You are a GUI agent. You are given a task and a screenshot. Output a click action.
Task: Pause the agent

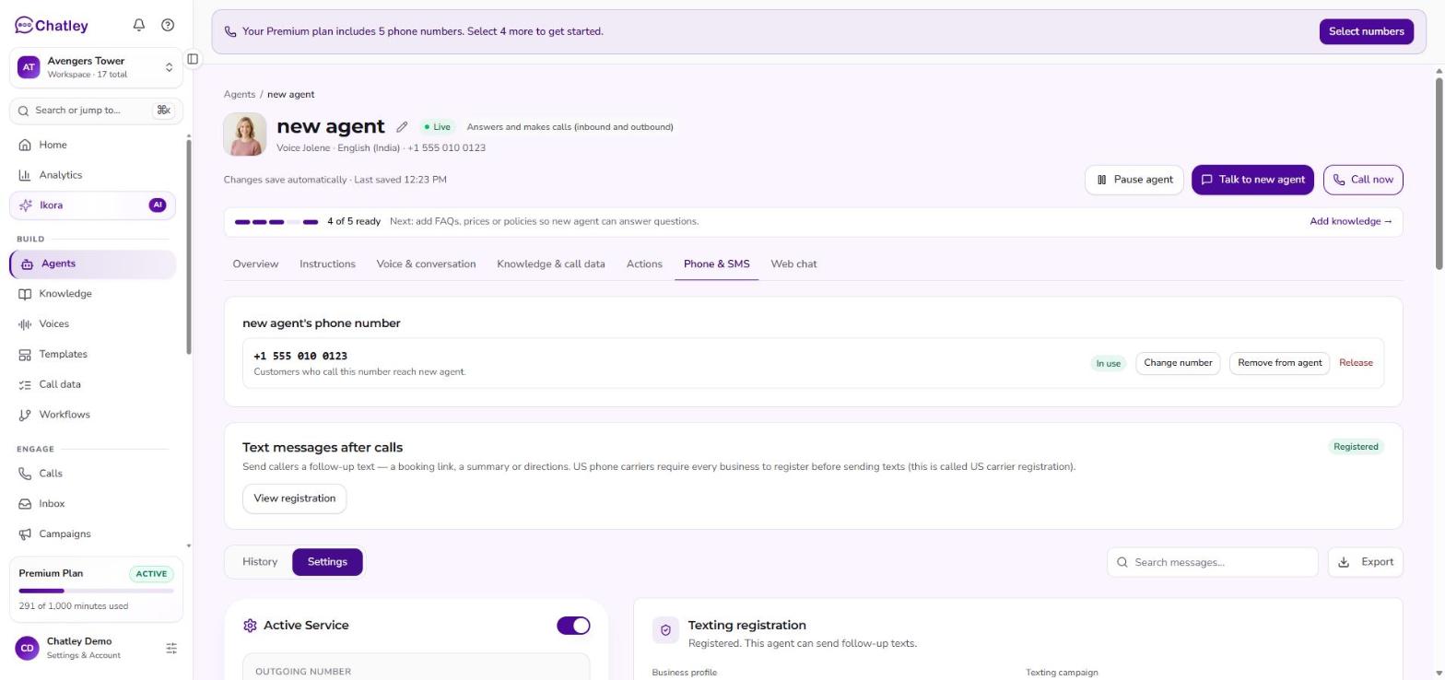click(x=1134, y=180)
